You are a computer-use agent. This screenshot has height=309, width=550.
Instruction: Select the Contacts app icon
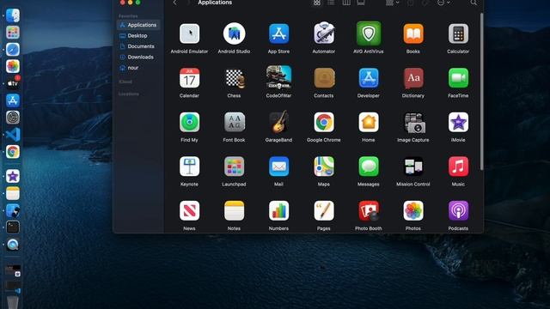pos(324,78)
